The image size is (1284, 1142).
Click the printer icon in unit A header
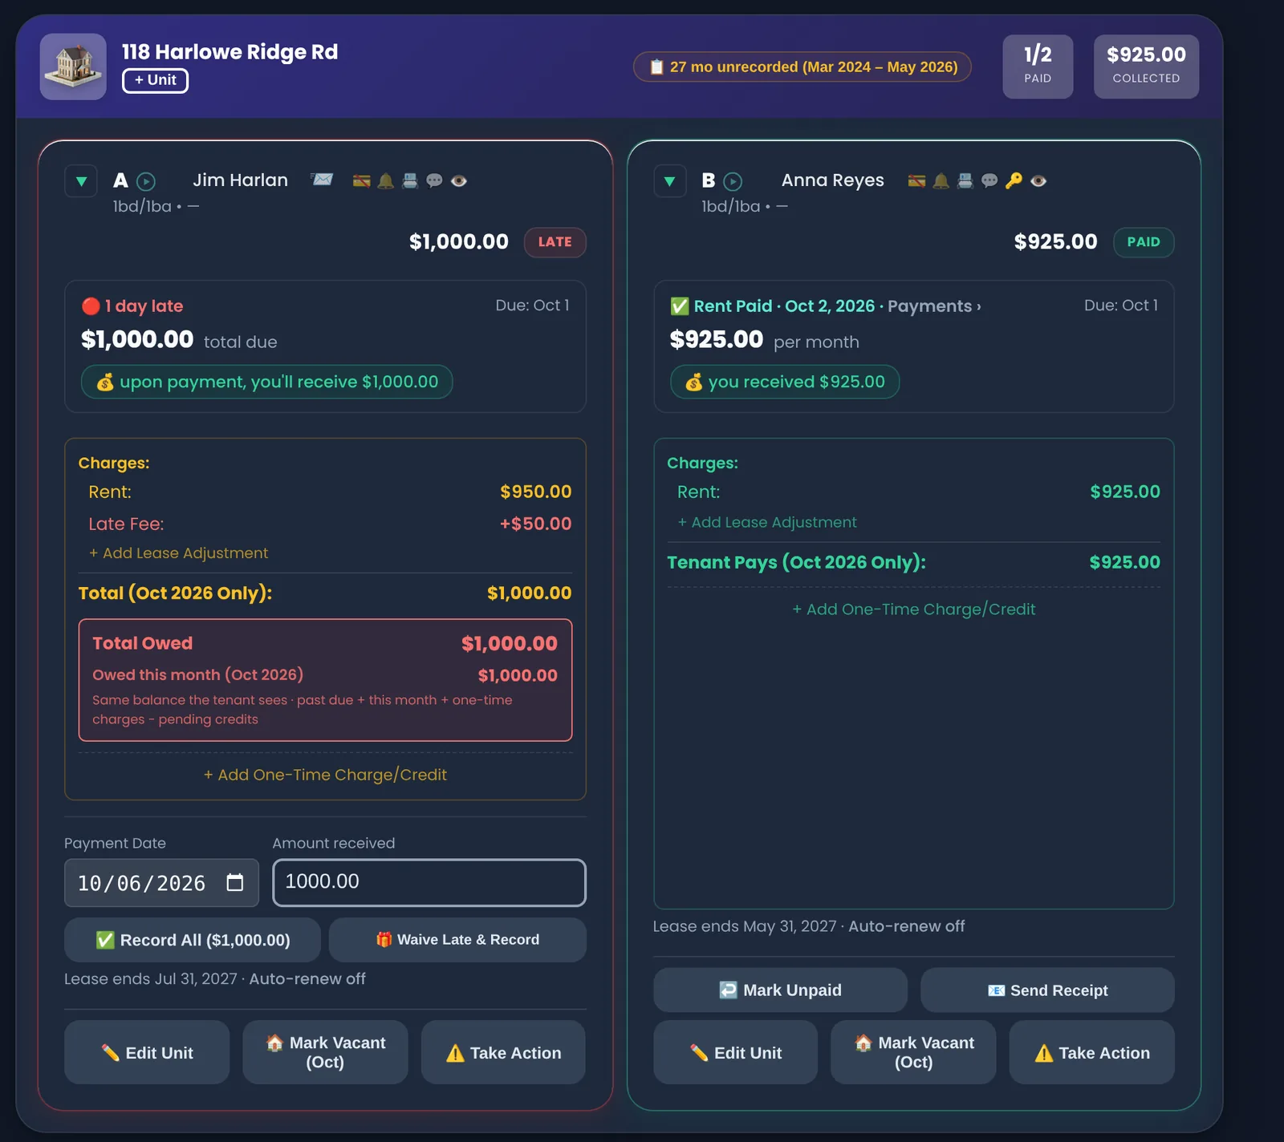tap(410, 181)
